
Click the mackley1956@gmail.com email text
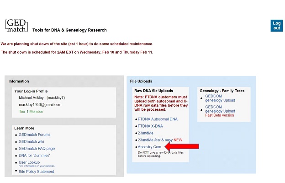click(x=40, y=105)
